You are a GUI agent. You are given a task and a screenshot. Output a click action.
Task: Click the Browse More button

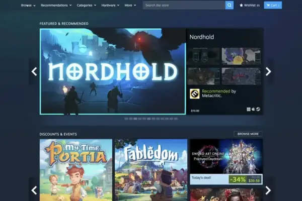point(248,134)
